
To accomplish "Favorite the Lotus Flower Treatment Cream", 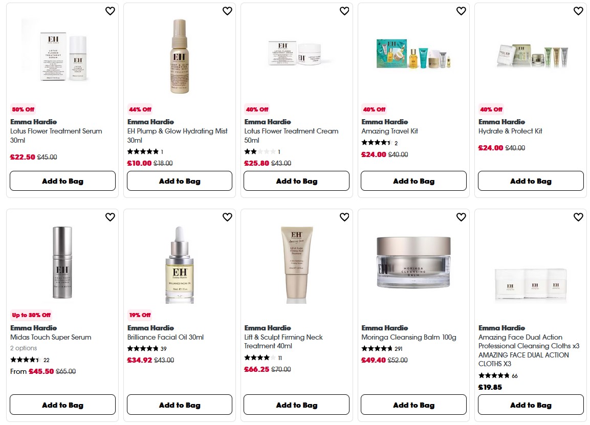I will coord(344,11).
